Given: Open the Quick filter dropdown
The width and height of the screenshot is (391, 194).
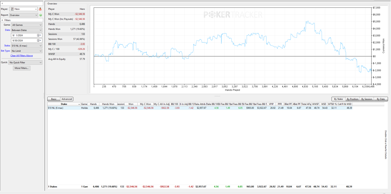Looking at the screenshot, I should [x=40, y=63].
